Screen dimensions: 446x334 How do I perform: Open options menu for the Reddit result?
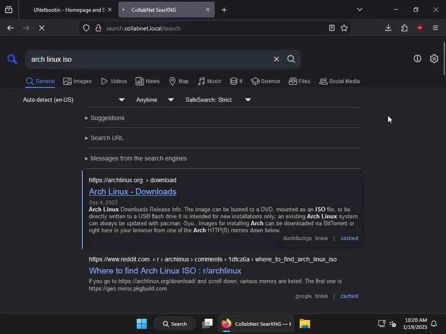(x=334, y=296)
